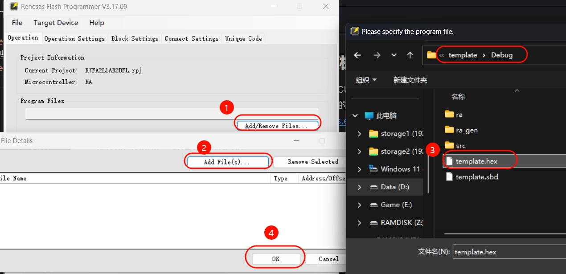Expand the hidden breadcrumb path chevrons

click(x=442, y=55)
